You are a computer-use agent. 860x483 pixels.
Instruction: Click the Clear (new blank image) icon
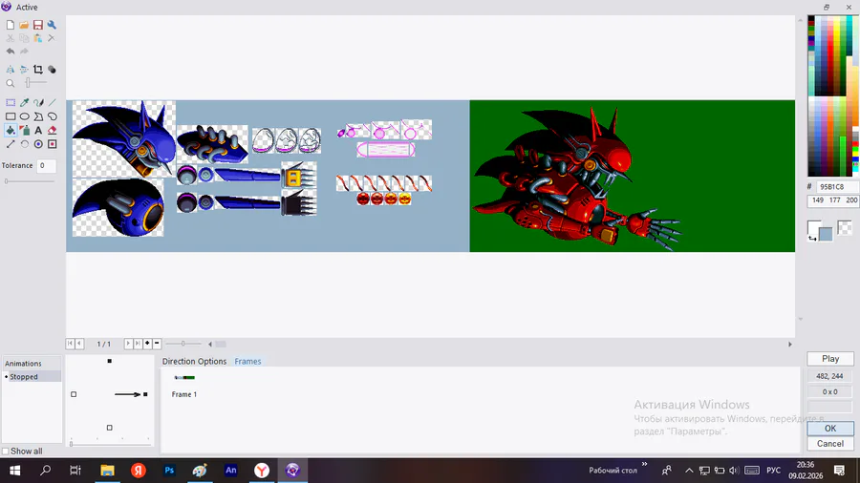11,25
